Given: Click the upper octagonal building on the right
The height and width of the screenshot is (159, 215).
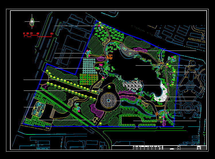Looking at the screenshot, I should point(190,85).
